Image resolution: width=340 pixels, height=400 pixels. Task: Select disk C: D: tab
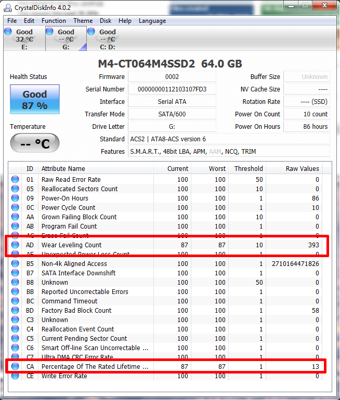pyautogui.click(x=108, y=39)
